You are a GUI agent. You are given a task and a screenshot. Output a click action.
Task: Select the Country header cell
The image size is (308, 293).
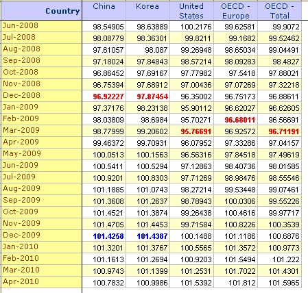point(41,10)
